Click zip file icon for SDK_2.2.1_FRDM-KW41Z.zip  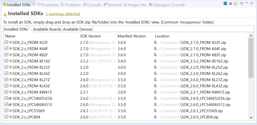point(155,92)
